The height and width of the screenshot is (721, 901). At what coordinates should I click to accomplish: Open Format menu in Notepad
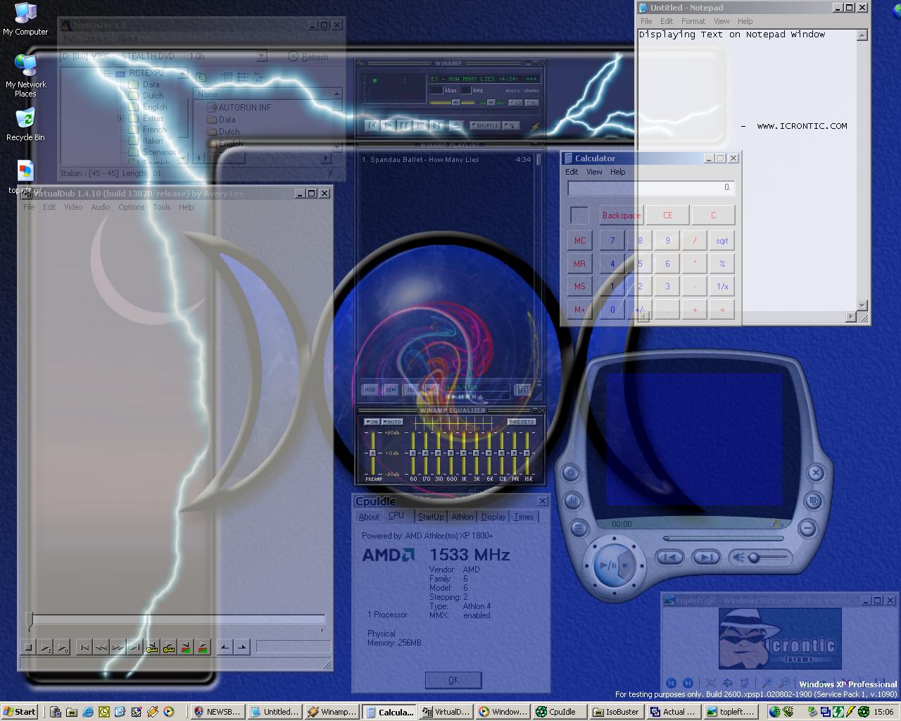pos(693,21)
